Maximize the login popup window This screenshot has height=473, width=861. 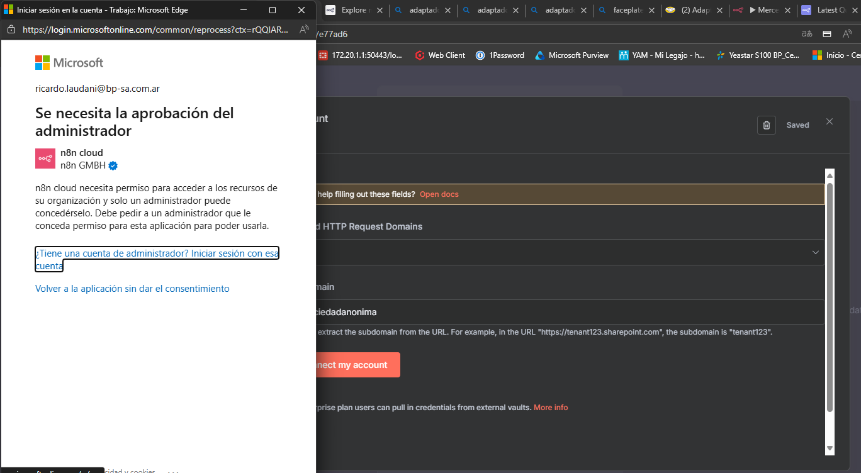[273, 10]
